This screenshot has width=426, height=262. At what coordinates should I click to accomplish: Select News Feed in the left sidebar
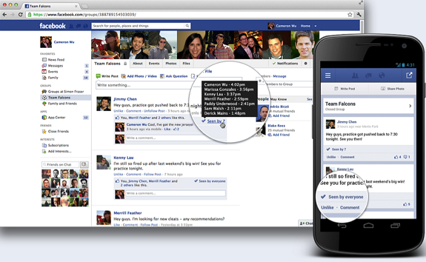pos(53,60)
